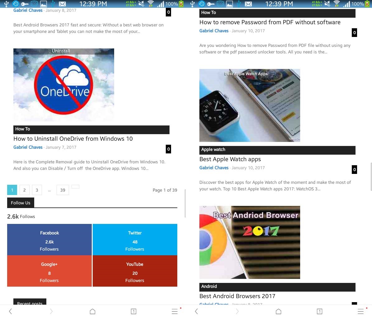Tap the back arrow in right browser bar

(x=196, y=311)
